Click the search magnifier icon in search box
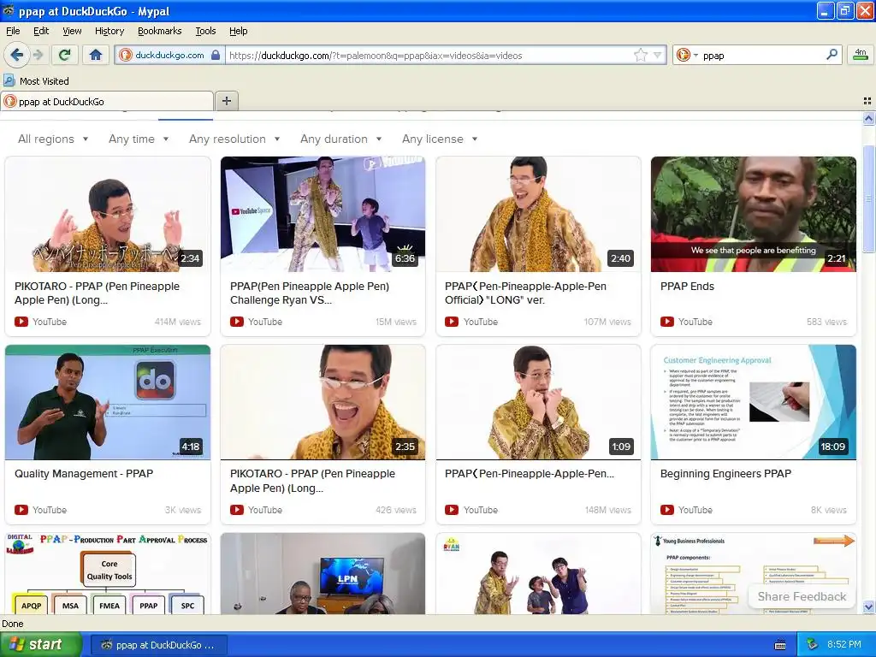The width and height of the screenshot is (876, 657). [832, 55]
